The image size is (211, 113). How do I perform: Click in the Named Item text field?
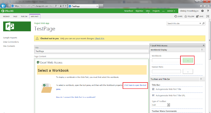[x=166, y=71]
